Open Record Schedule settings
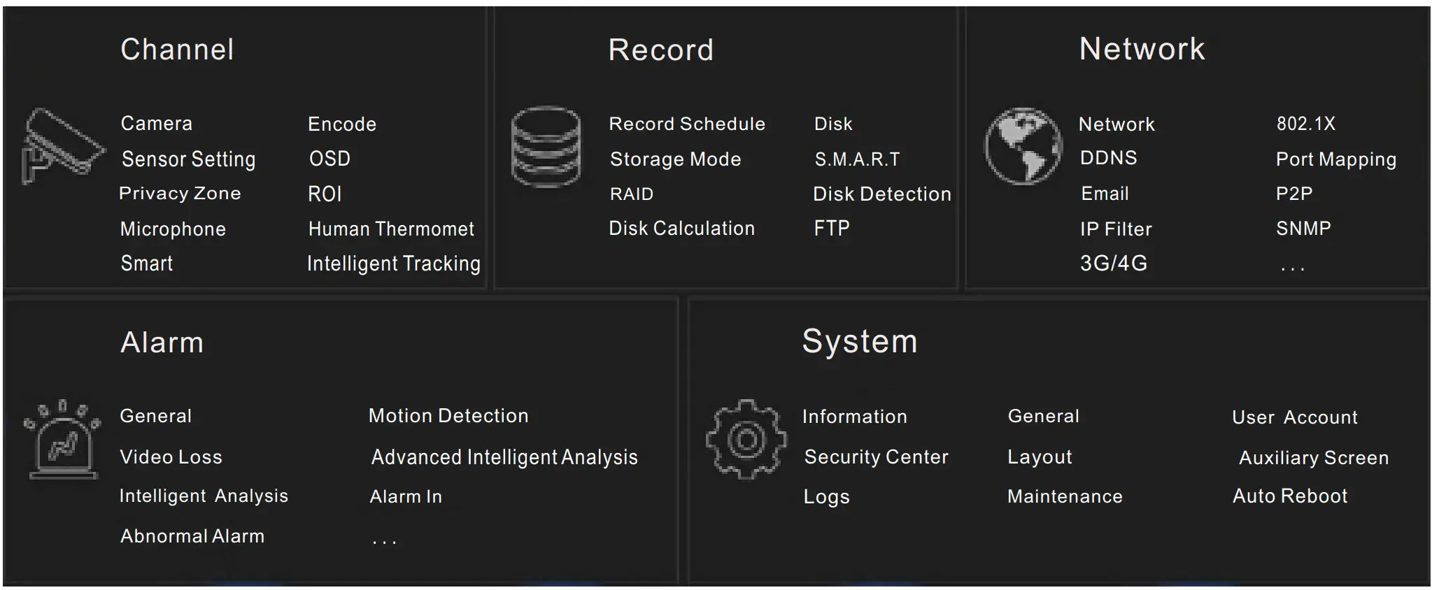Screen dimensions: 1432x590 coord(687,124)
